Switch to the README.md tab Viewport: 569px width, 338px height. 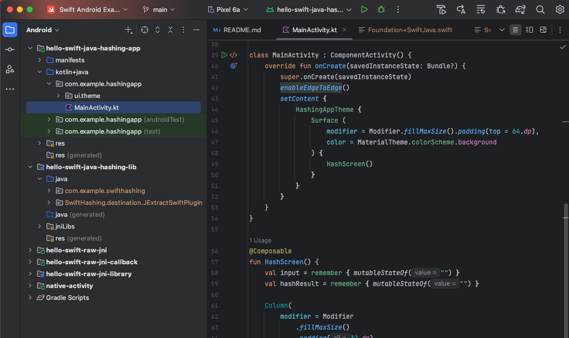pyautogui.click(x=237, y=30)
